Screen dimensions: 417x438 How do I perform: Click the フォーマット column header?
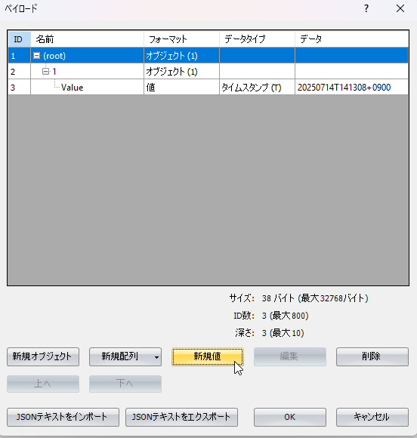click(x=181, y=39)
